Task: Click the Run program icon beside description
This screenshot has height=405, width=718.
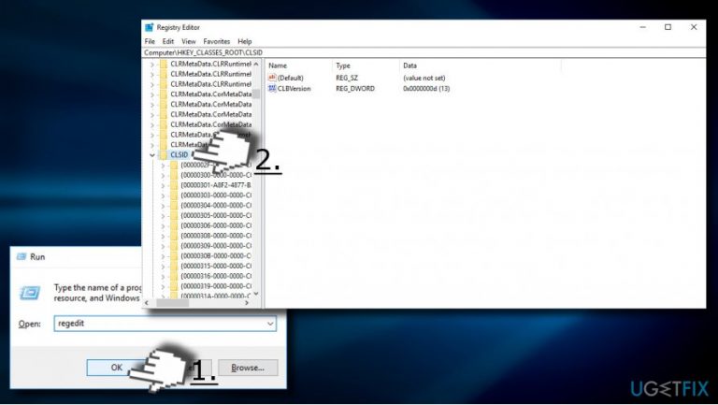Action: pyautogui.click(x=30, y=293)
